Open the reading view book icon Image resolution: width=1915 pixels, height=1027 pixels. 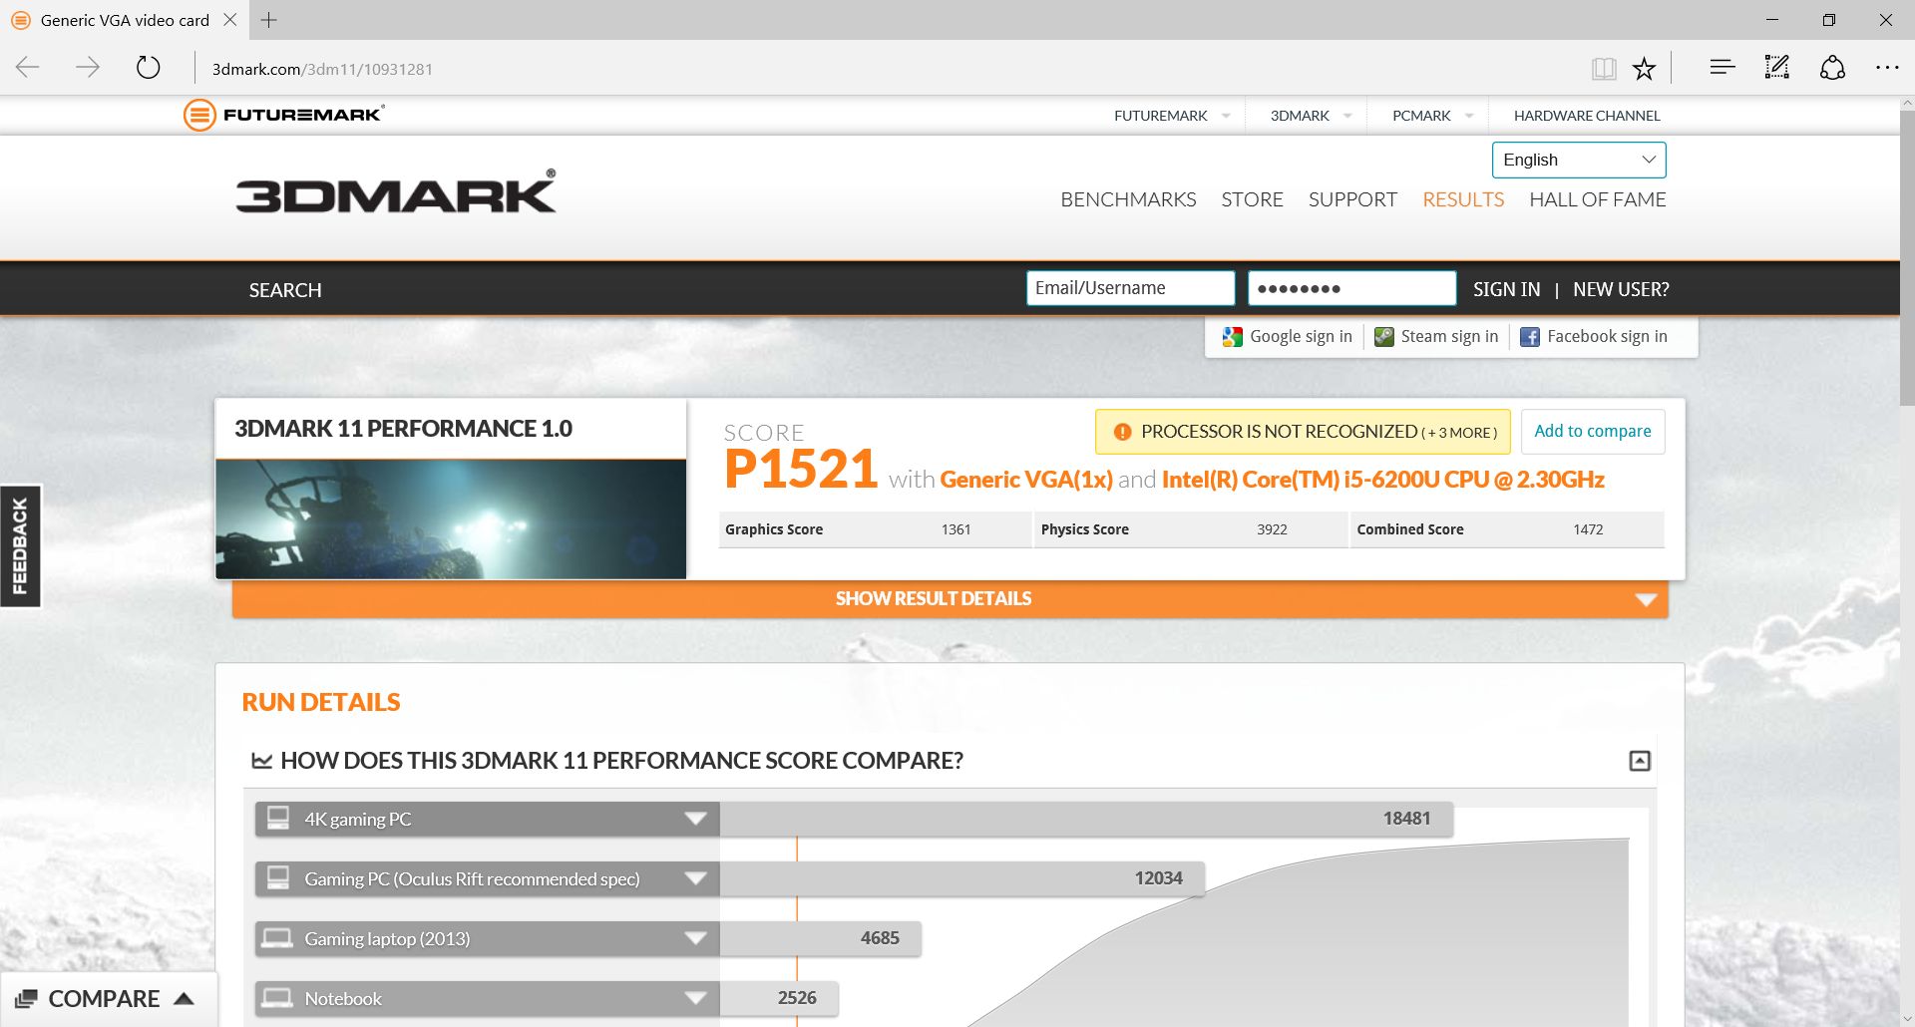(x=1604, y=68)
